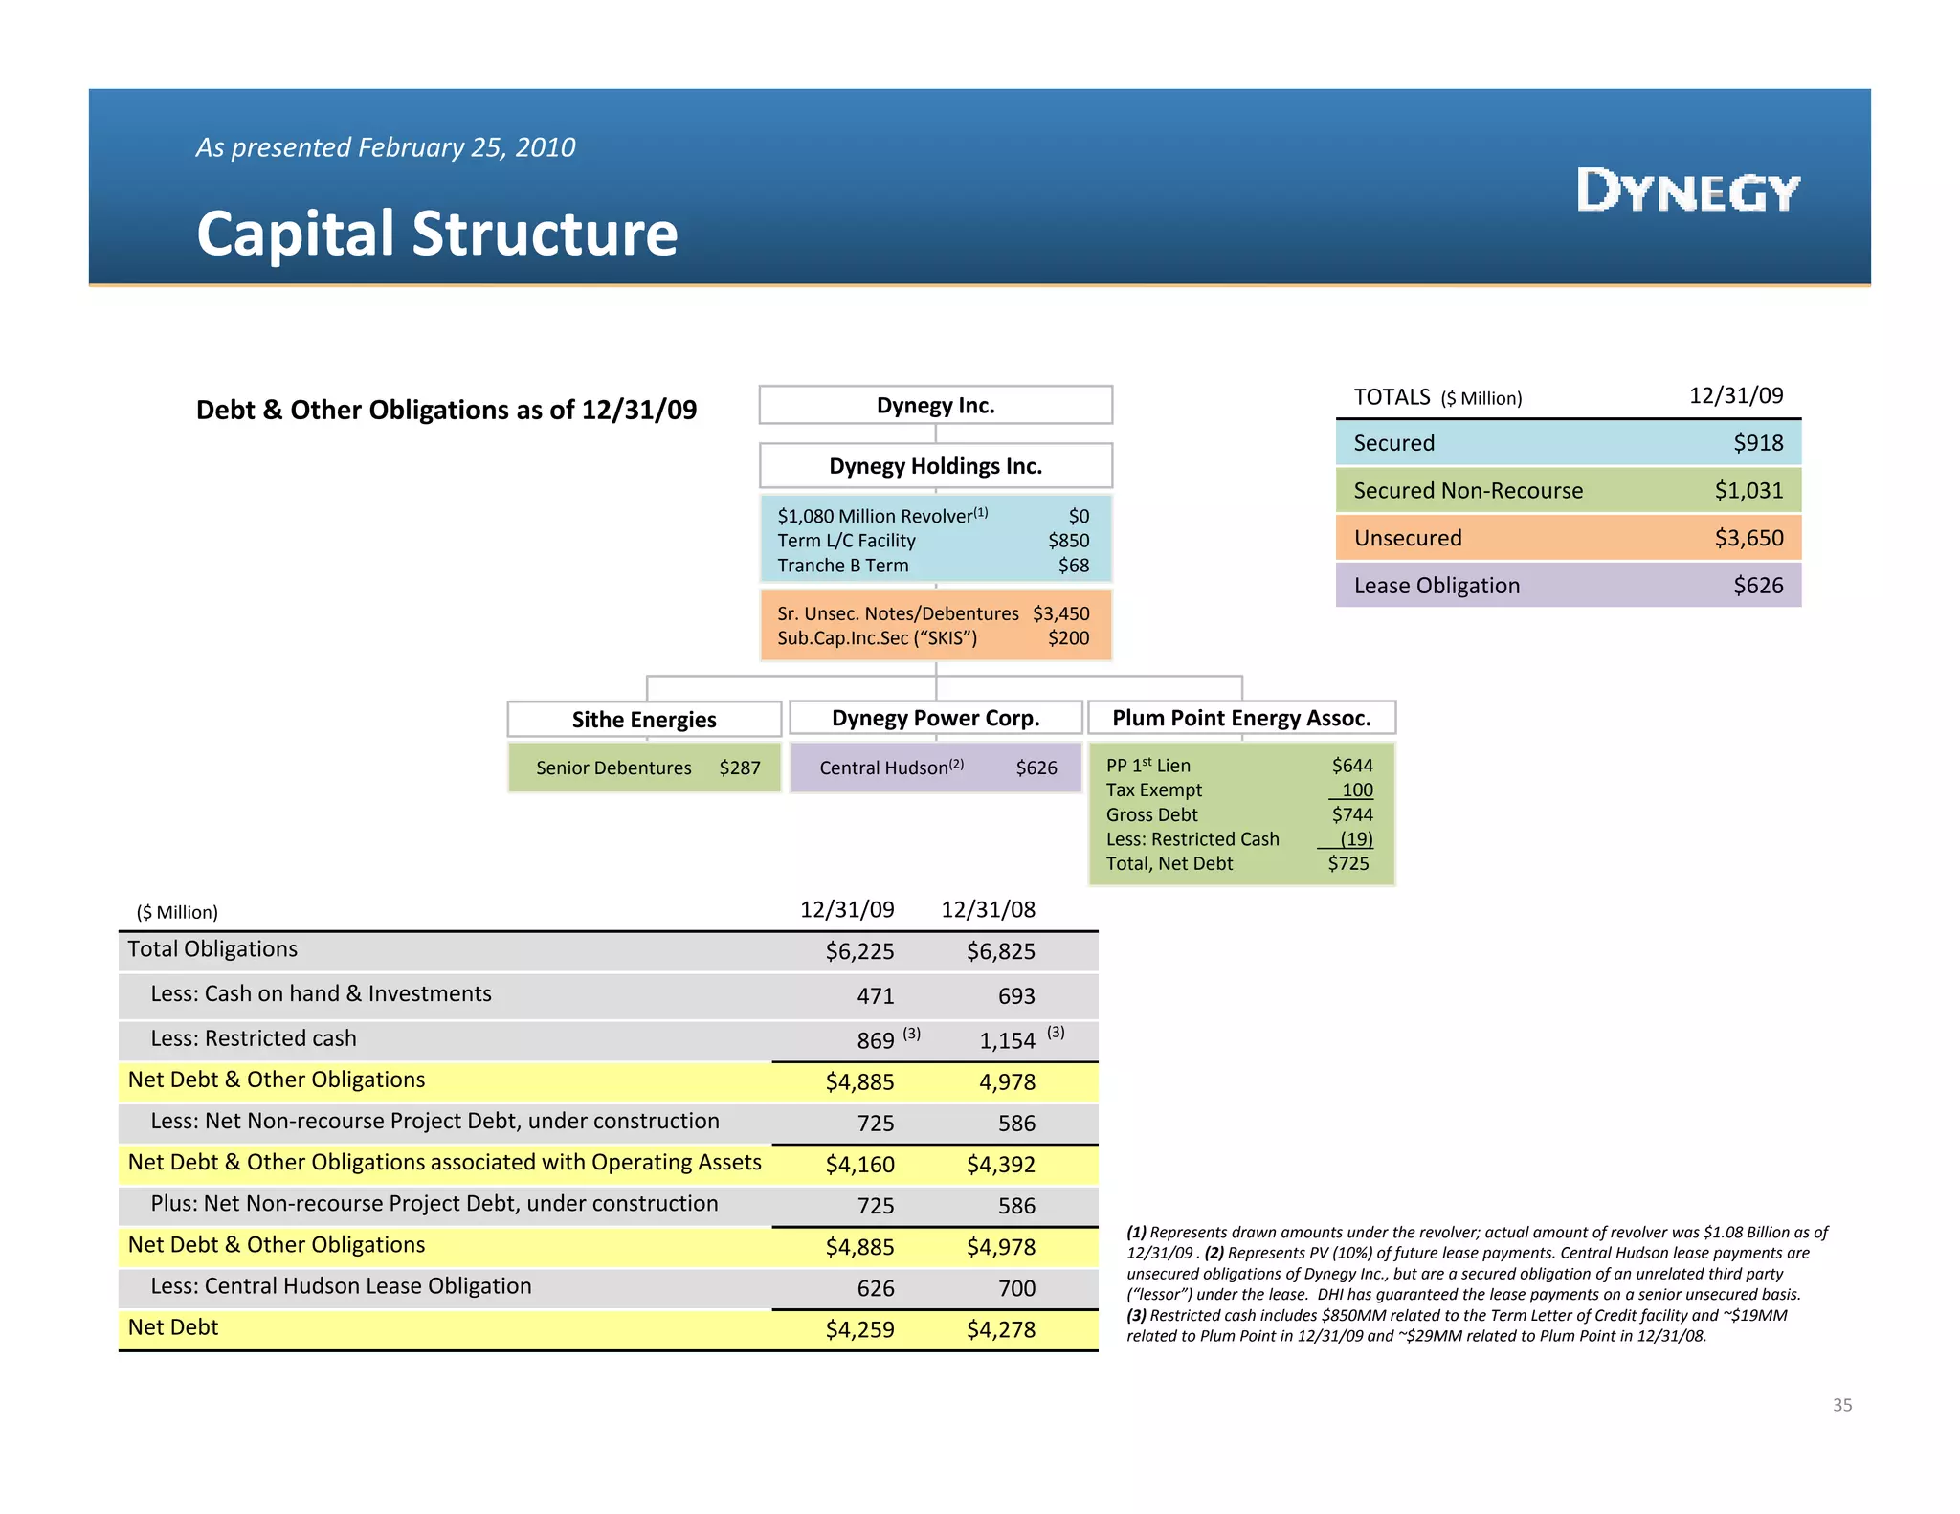Click Less: Cash on hand & Investments
The width and height of the screenshot is (1960, 1514).
(x=321, y=993)
